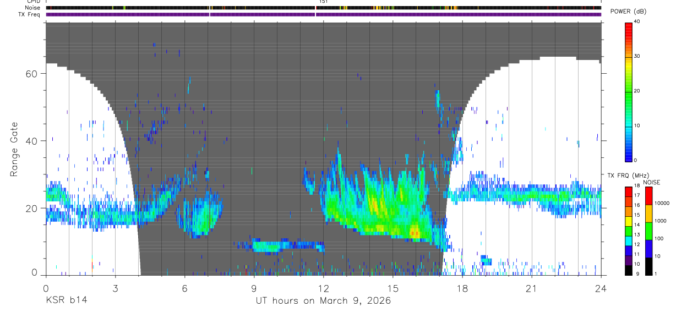Screen dimensions: 676x312
Task: Click the orange segment of TX FRQ scale
Action: pyautogui.click(x=629, y=211)
